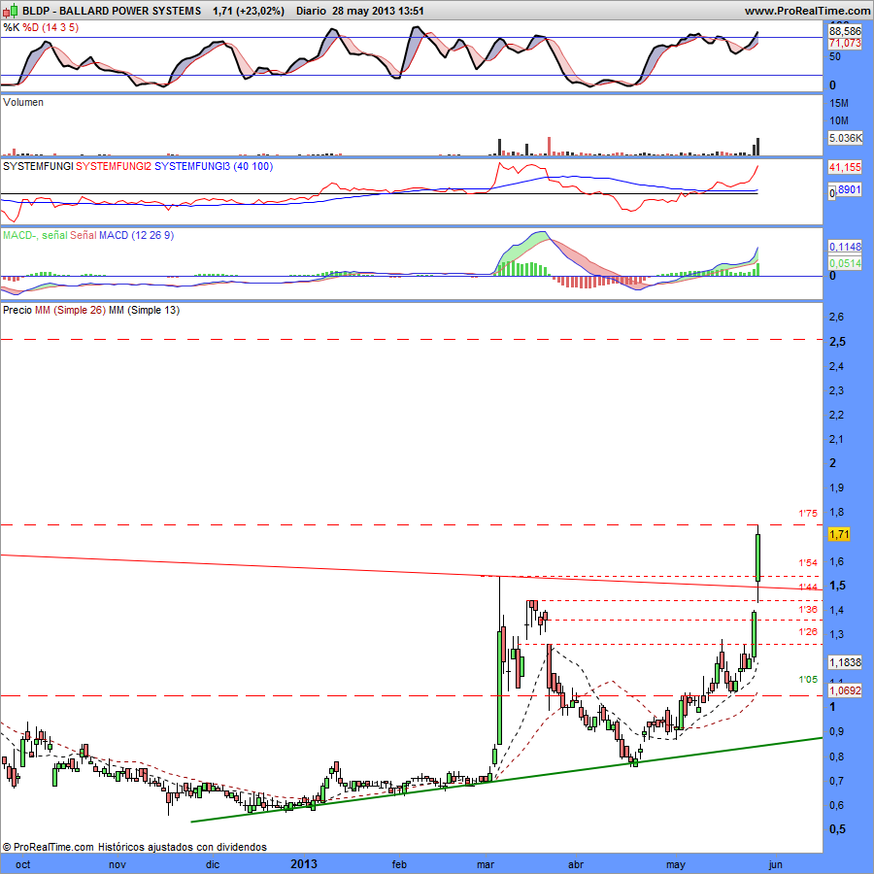
Task: Click the Precio panel label
Action: coord(17,310)
